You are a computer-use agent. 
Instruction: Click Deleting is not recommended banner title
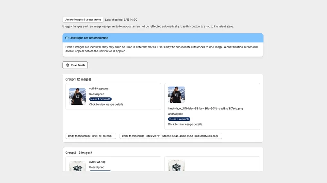click(89, 38)
